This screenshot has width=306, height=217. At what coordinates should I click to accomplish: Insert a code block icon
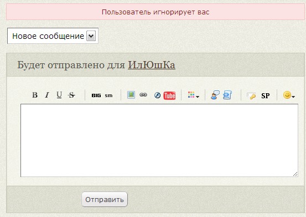coord(227,95)
